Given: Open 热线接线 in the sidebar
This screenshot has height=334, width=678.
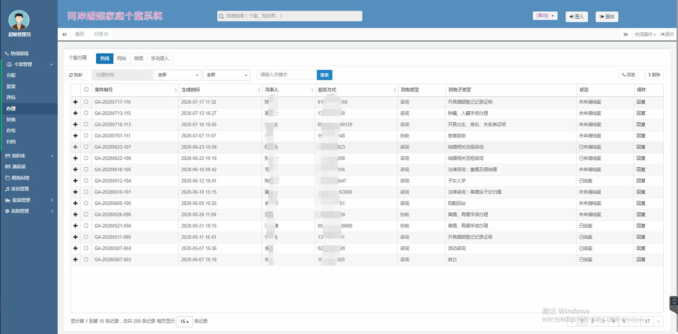Looking at the screenshot, I should (19, 53).
